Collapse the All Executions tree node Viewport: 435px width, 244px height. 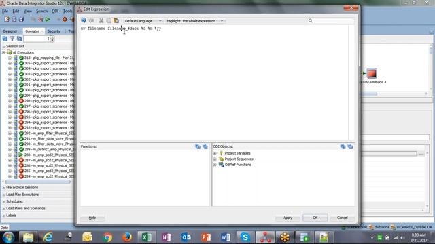3,52
